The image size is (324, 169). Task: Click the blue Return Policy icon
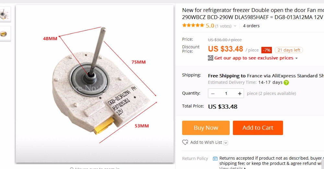[215, 159]
